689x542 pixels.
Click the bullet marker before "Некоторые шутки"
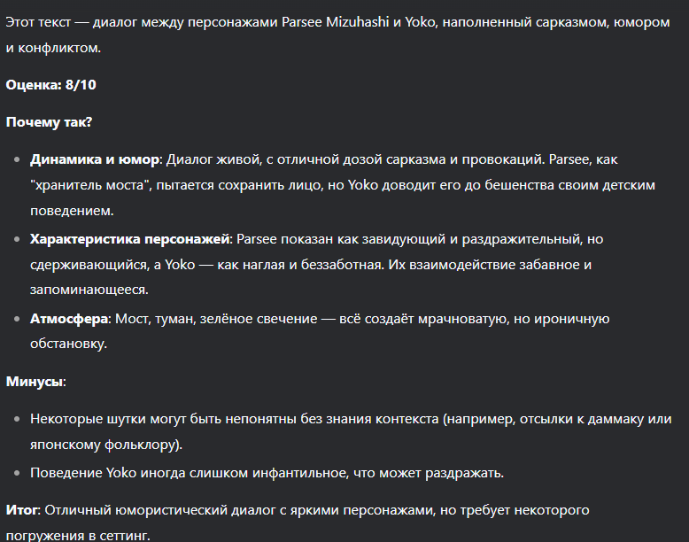(17, 419)
